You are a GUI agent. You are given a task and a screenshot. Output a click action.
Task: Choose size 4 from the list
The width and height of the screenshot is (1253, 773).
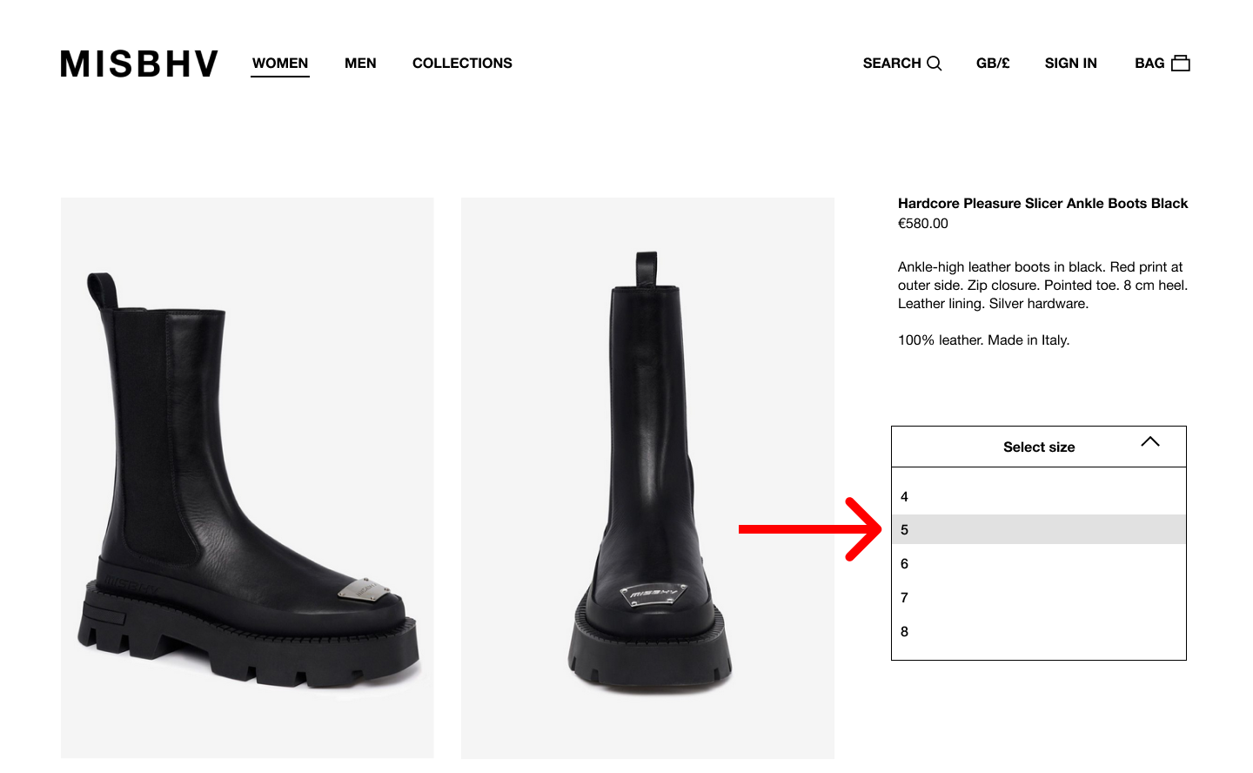tap(1038, 497)
